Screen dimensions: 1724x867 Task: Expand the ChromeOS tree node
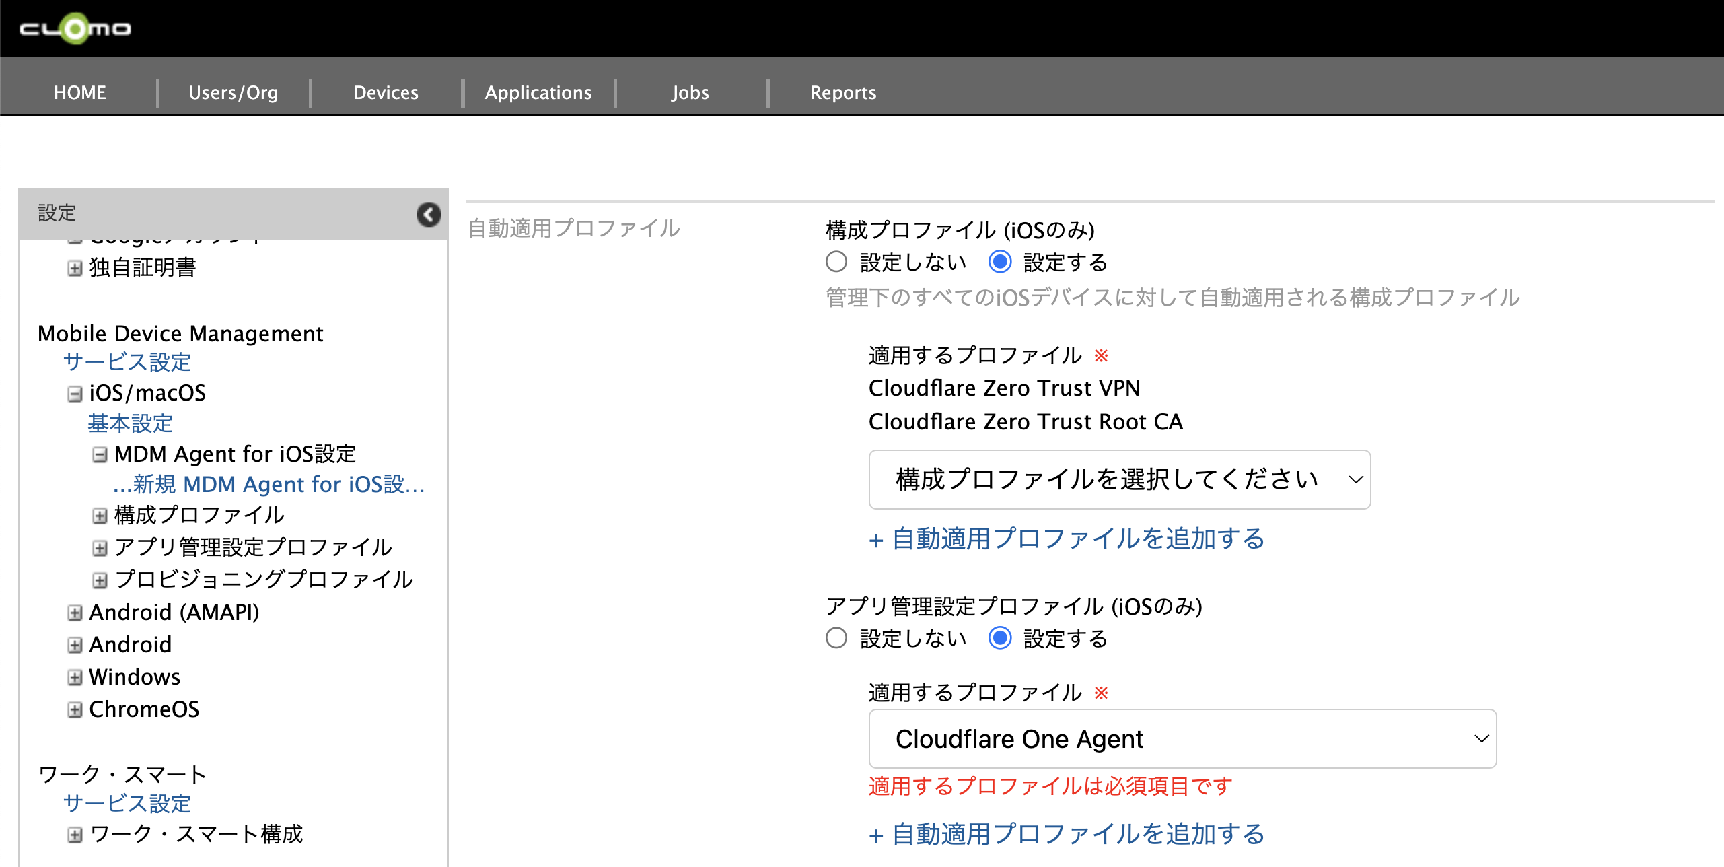75,710
